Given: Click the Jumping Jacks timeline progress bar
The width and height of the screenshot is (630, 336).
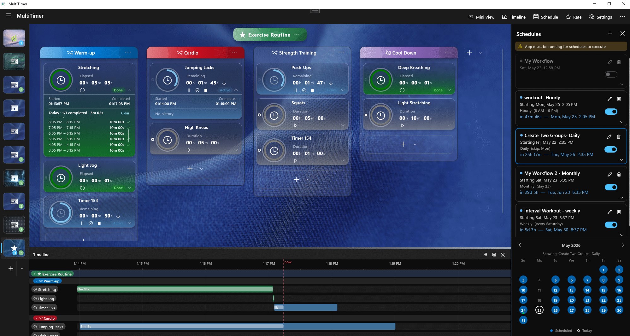Looking at the screenshot, I should (x=237, y=327).
